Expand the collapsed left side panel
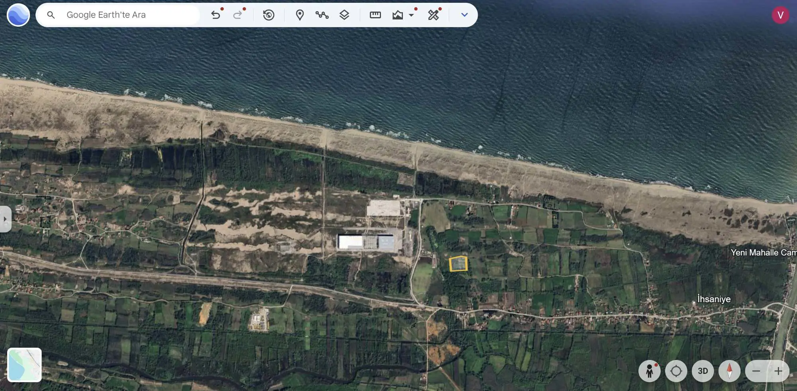 pyautogui.click(x=5, y=219)
